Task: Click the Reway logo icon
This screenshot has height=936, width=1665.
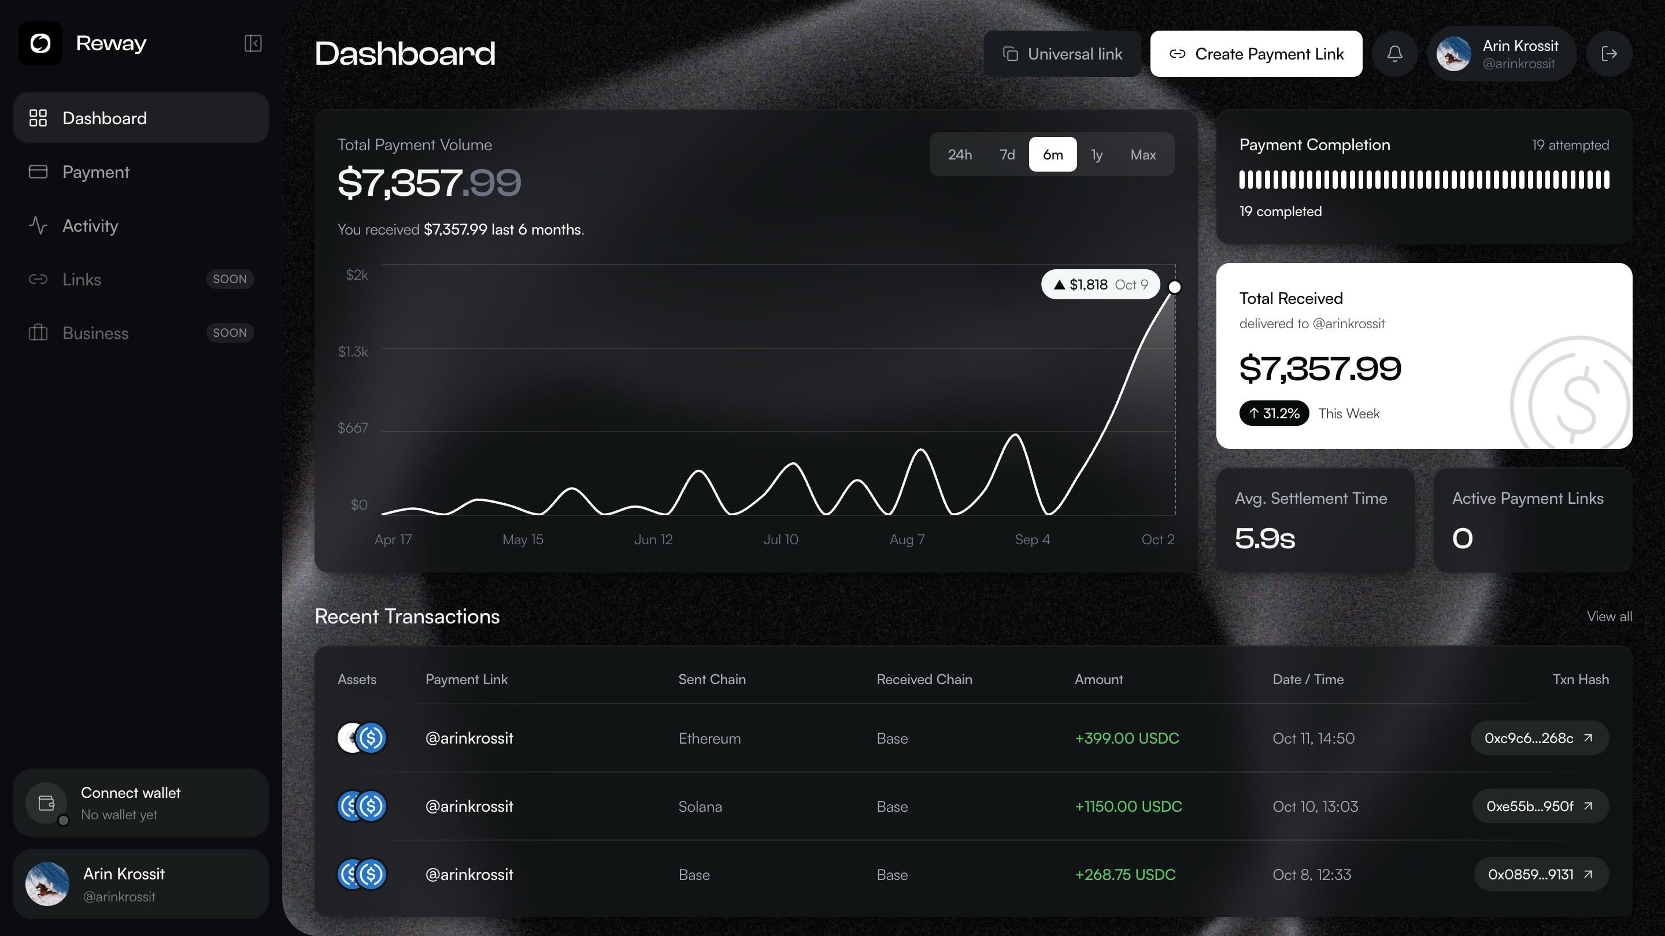Action: 40,43
